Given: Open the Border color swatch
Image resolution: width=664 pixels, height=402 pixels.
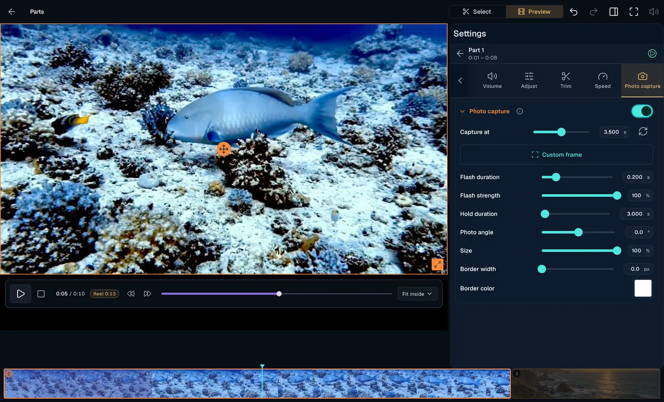Looking at the screenshot, I should 643,288.
